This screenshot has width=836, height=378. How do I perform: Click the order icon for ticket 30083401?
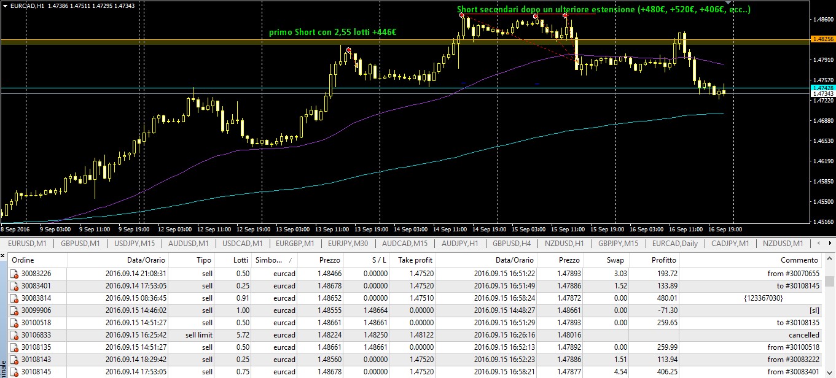[15, 285]
